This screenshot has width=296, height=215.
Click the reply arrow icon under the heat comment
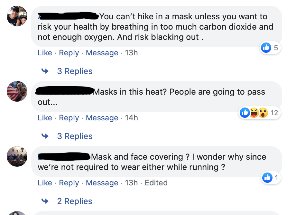point(45,136)
